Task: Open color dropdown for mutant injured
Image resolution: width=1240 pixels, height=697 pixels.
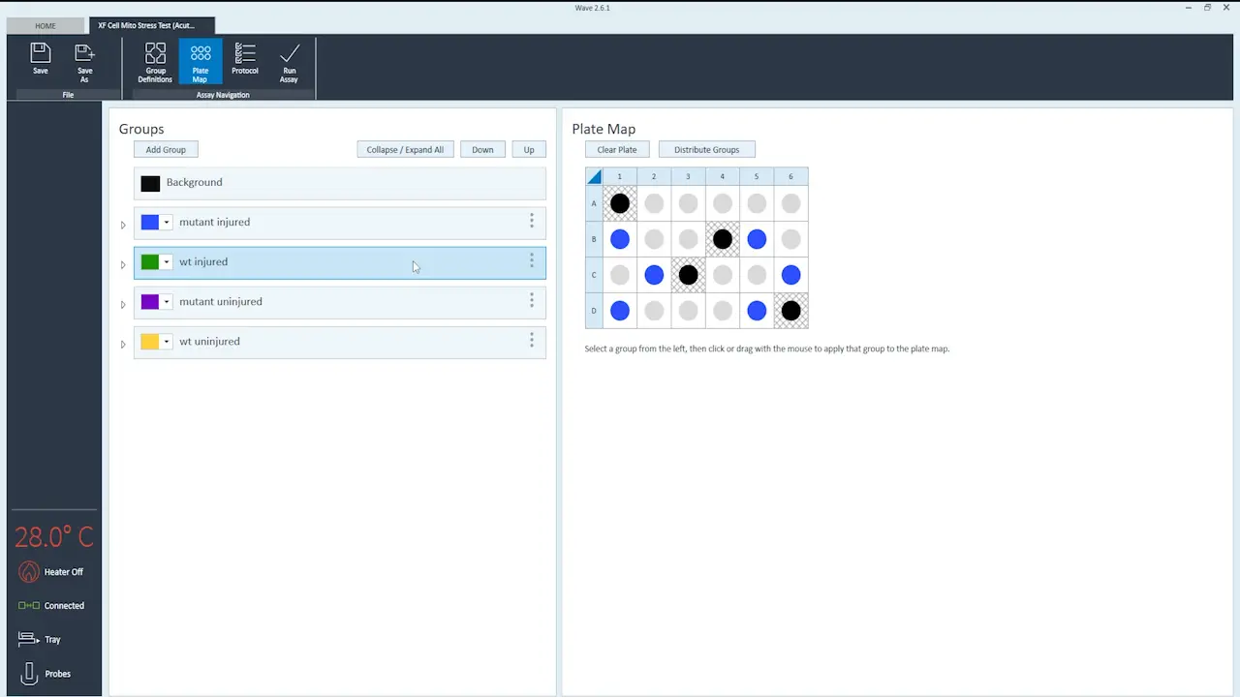Action: pos(167,223)
